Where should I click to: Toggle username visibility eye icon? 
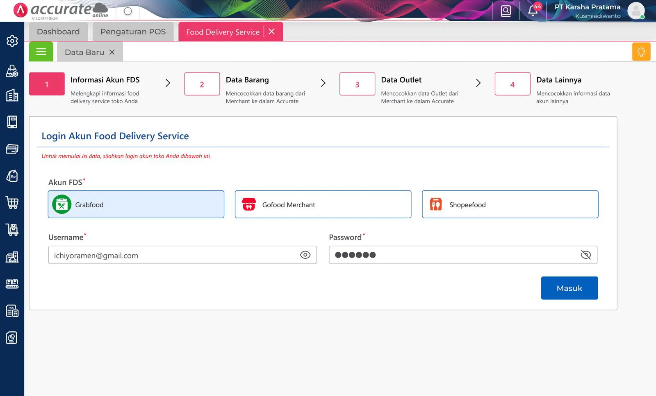point(305,255)
